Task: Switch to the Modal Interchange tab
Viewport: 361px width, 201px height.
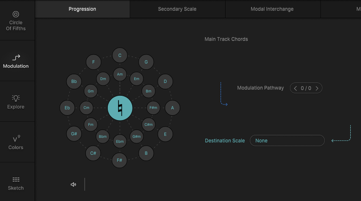Action: 272,9
